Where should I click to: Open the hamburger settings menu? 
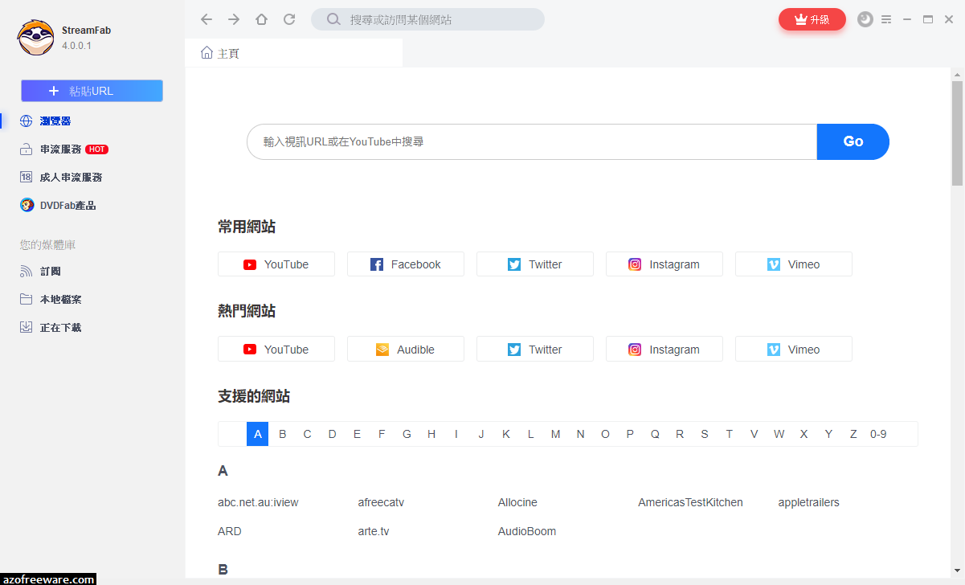[886, 18]
